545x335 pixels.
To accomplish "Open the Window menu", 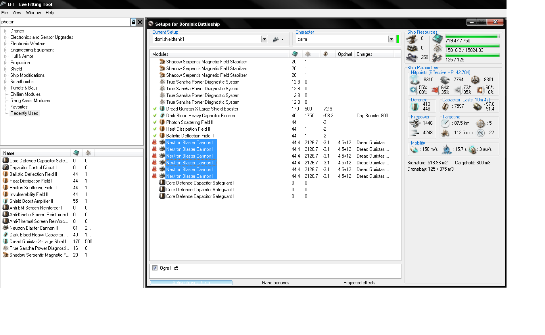I will click(x=34, y=13).
